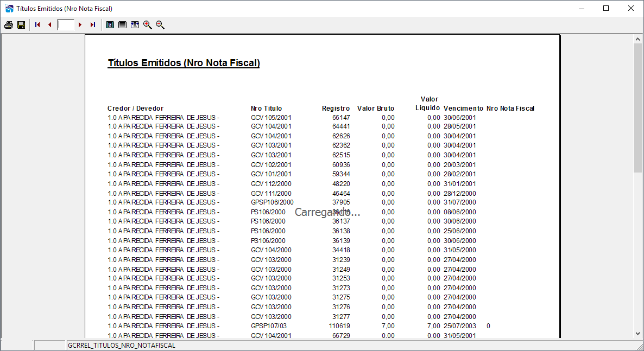This screenshot has width=644, height=351.
Task: Click vencimento date 28/05/2001
Action: [x=459, y=126]
